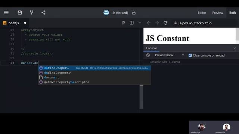Viewport: 239px width, 134px height.
Task: Click the Js (forked) project title
Action: pos(120,13)
